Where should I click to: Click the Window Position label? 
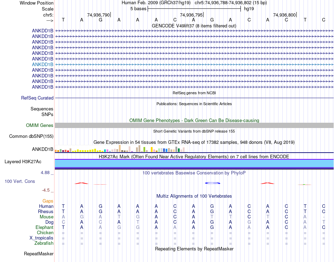[x=37, y=3]
